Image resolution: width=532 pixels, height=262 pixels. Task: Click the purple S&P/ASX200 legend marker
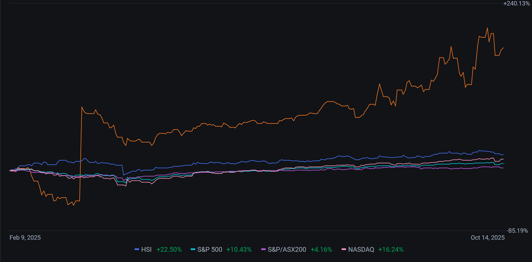pos(263,250)
